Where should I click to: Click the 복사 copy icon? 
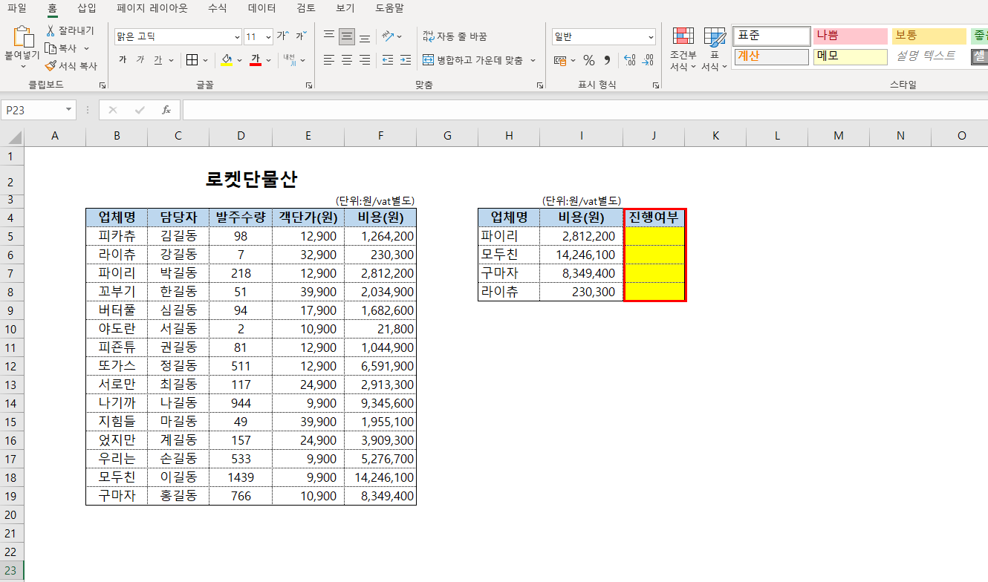tap(51, 48)
